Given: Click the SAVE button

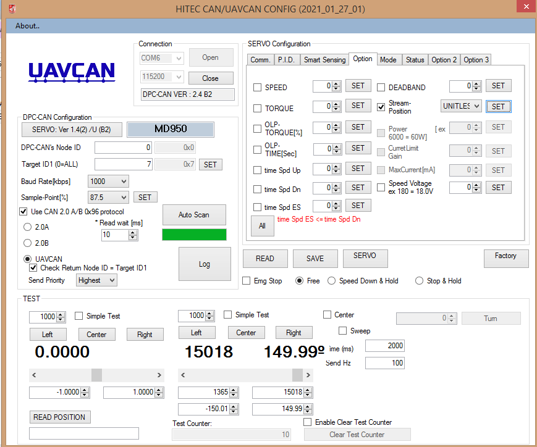Looking at the screenshot, I should (x=315, y=259).
